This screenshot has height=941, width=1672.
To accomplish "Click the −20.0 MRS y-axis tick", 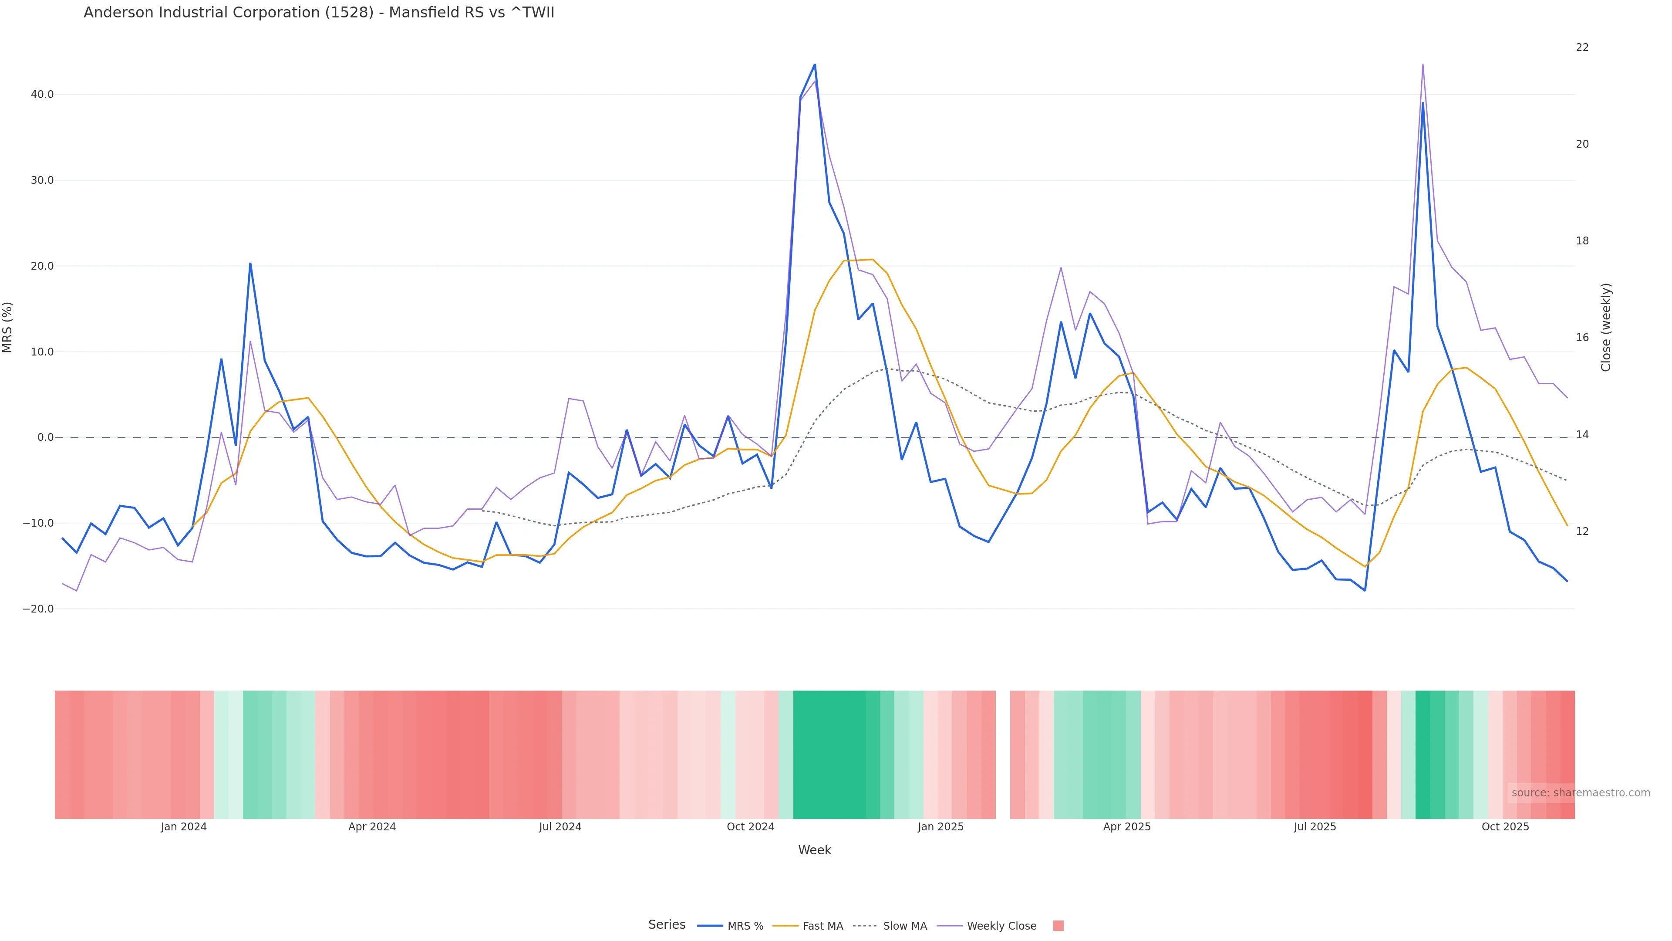I will pos(38,609).
